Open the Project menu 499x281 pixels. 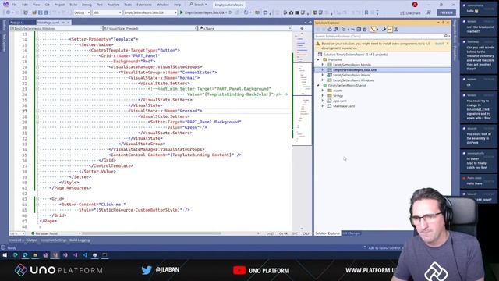coord(59,5)
